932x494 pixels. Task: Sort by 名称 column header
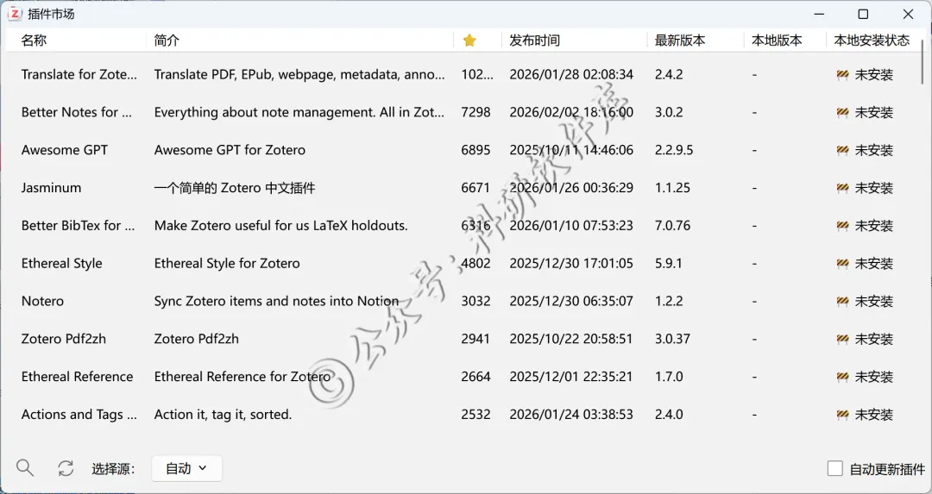click(34, 41)
